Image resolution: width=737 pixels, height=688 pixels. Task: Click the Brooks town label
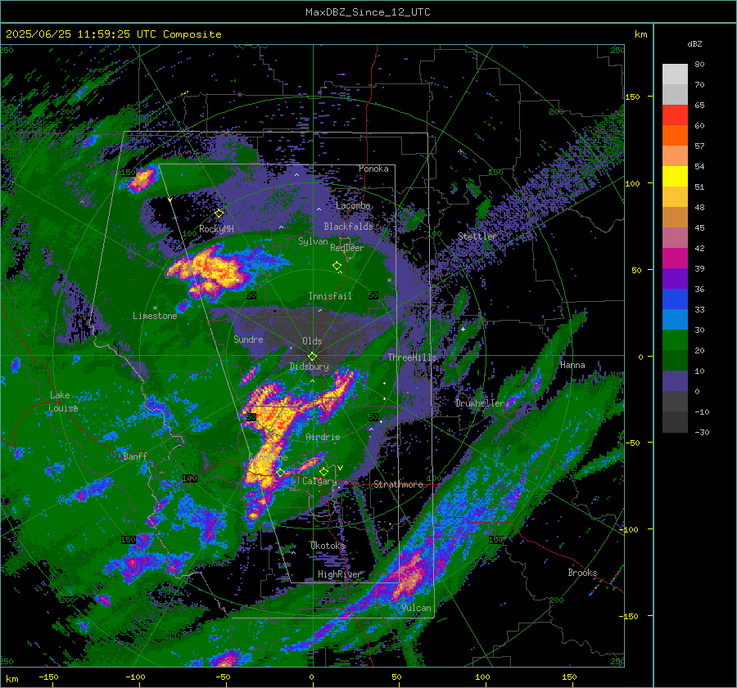click(x=582, y=573)
